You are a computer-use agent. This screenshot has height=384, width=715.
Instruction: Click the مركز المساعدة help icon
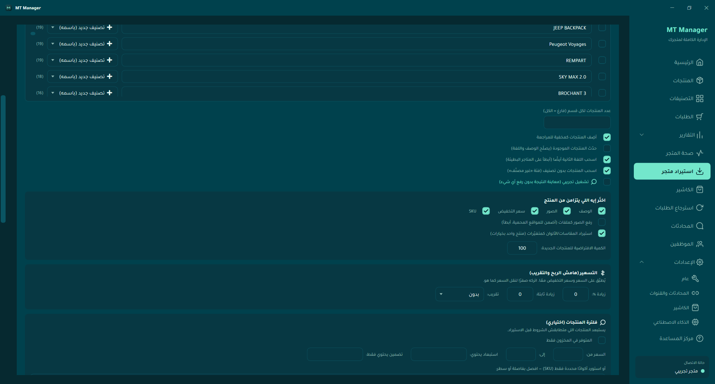(x=700, y=338)
